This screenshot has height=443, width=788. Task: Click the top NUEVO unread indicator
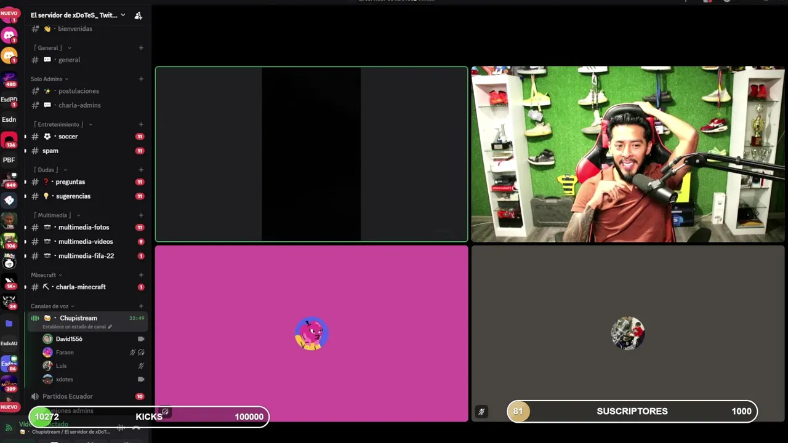point(9,13)
